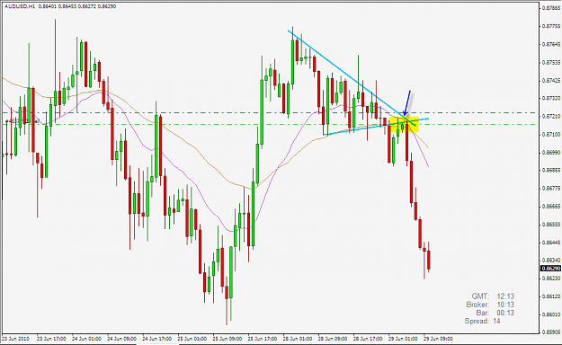
Task: Click time axis label 23 Jun 17:00
Action: [51, 339]
